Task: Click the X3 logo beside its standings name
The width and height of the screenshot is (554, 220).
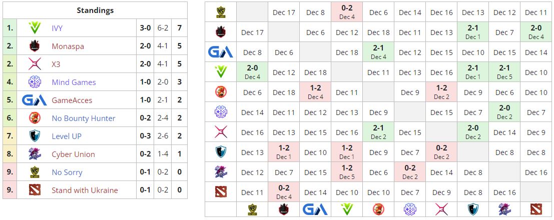Action: [x=35, y=64]
